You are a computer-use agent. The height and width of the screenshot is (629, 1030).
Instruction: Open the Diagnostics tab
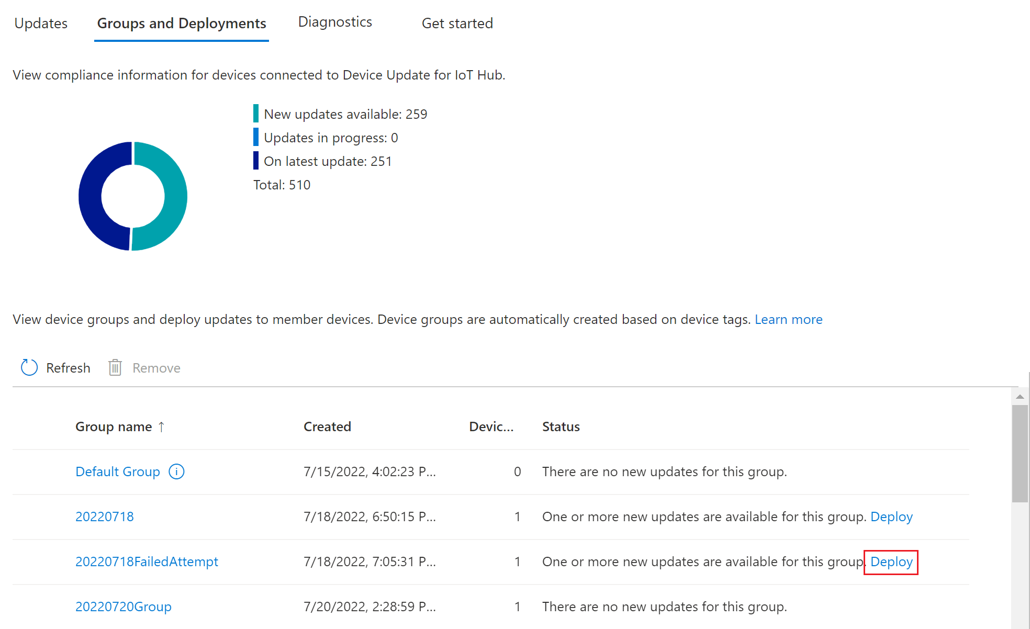(335, 22)
